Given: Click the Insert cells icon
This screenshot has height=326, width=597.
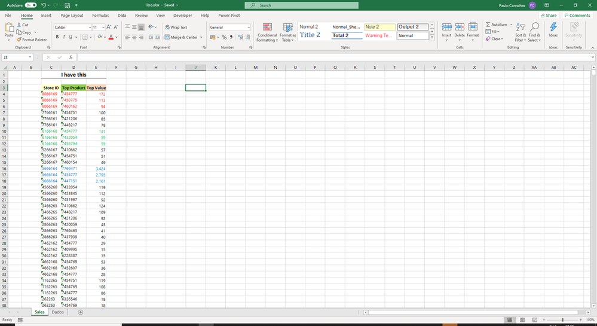Looking at the screenshot, I should 446,27.
